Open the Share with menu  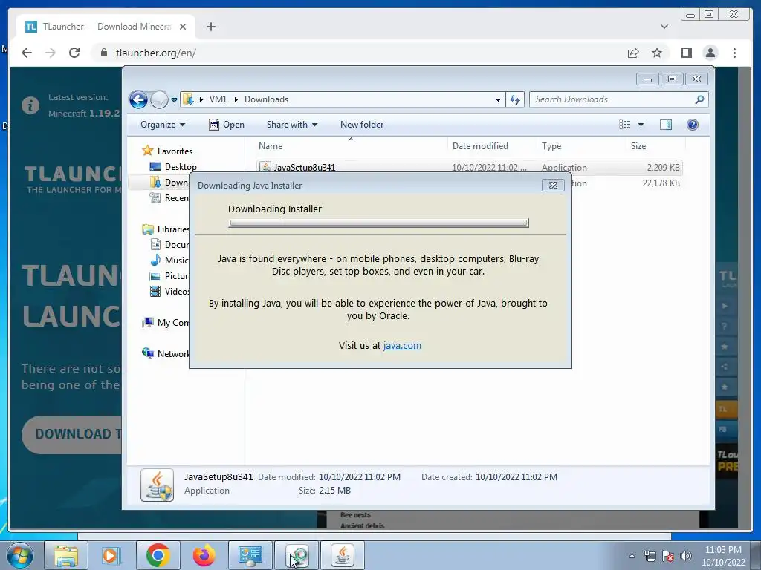291,125
